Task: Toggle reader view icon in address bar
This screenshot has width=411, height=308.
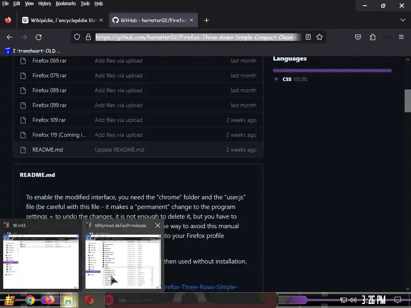Action: pos(308,37)
